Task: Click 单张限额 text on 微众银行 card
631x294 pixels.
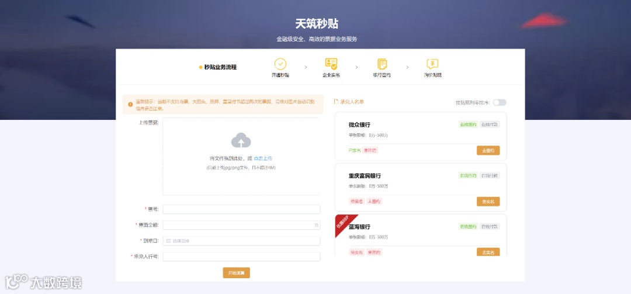Action: click(x=368, y=136)
